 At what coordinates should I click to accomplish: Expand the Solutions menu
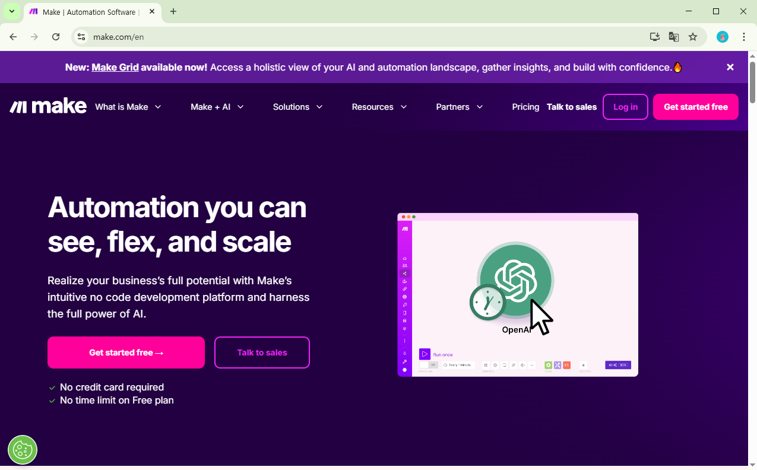click(x=298, y=107)
